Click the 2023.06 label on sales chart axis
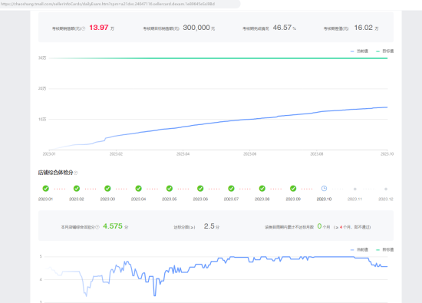Screen dimensions: 422x303 pyautogui.click(x=250, y=154)
